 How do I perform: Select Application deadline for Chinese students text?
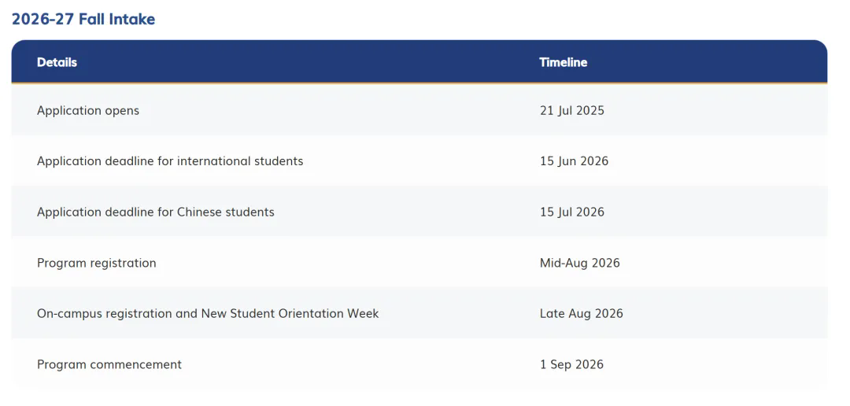pos(156,212)
